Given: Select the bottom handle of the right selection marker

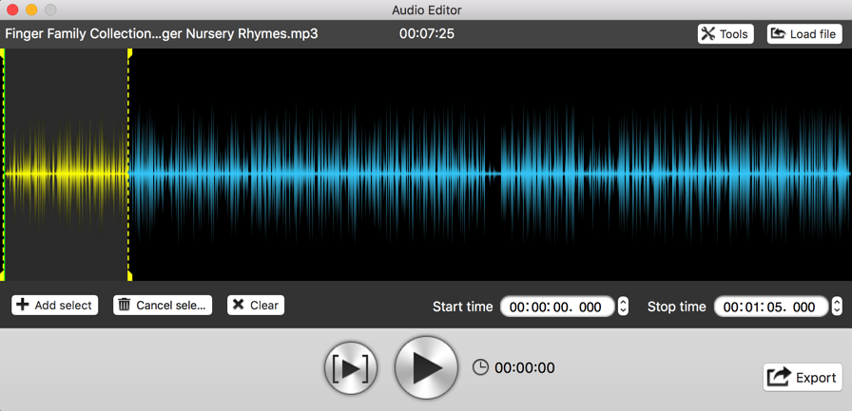Looking at the screenshot, I should point(130,276).
